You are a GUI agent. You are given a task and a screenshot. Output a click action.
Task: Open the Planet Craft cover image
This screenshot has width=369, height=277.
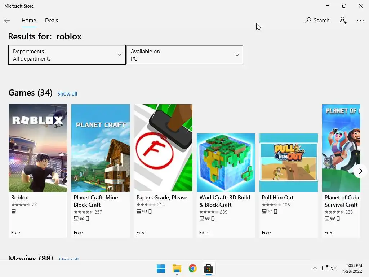pyautogui.click(x=101, y=148)
